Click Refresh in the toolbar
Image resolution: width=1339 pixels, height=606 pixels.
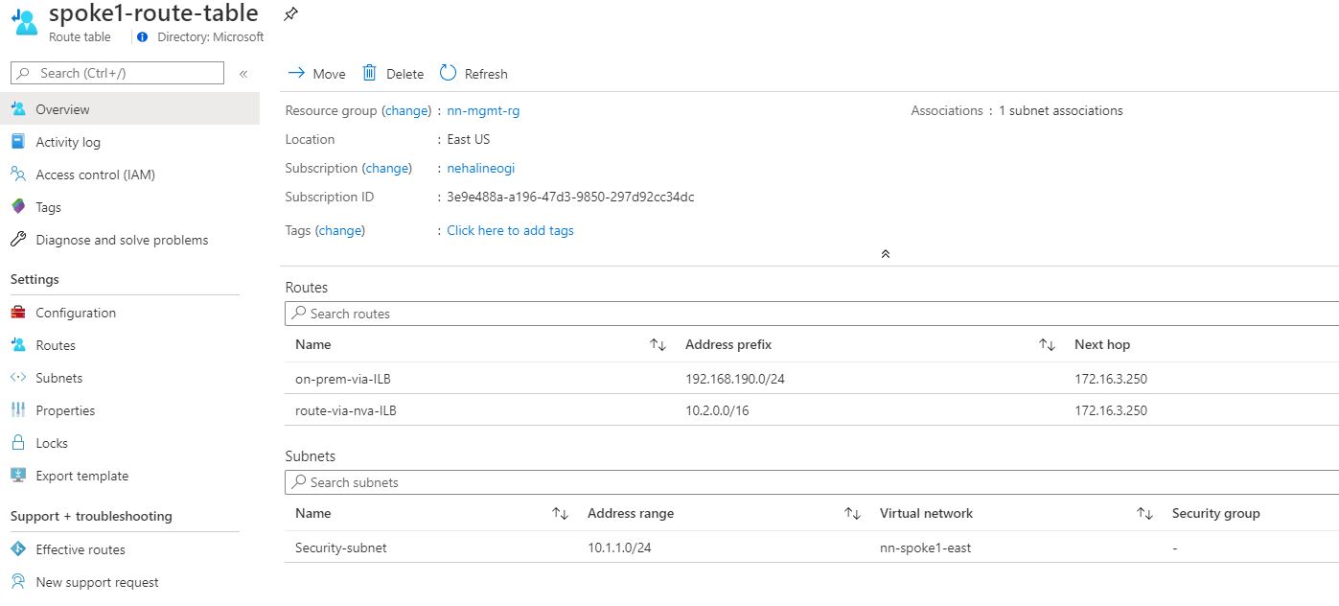(473, 73)
